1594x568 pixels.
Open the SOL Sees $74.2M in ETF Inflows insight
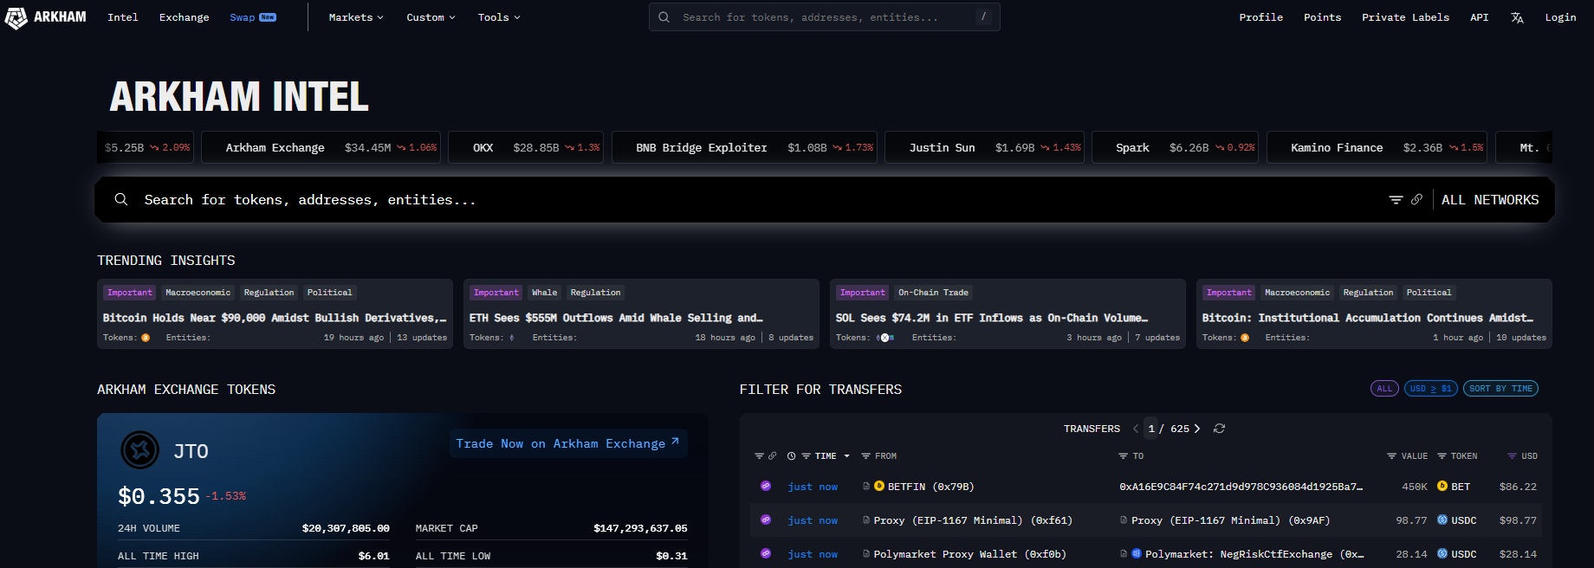coord(1008,313)
